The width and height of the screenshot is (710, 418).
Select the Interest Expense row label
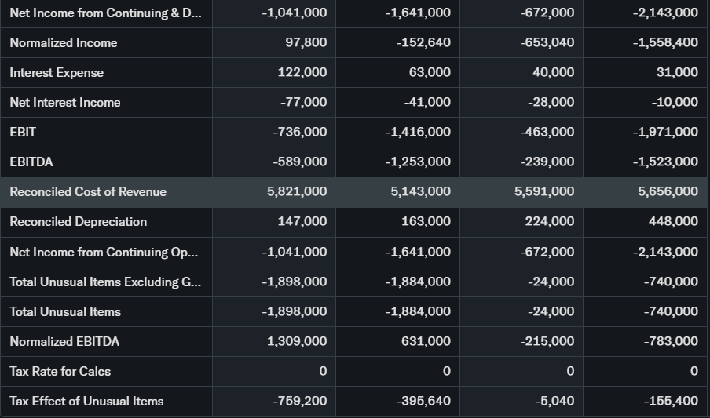57,72
